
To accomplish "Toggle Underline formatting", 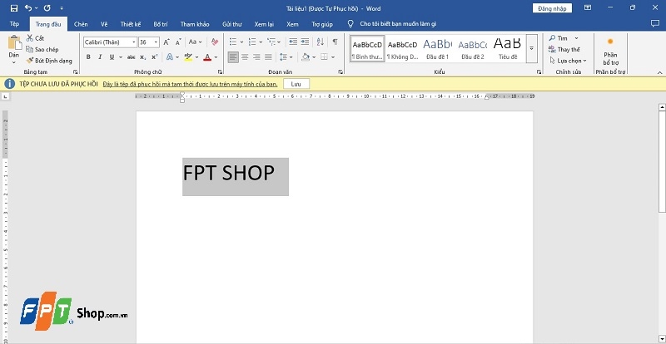I will point(112,57).
